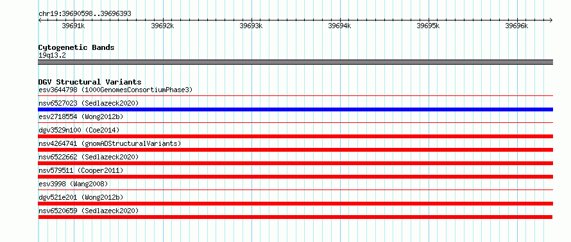Viewport: 571px width, 242px height.
Task: Click the red bar under nsv4264741
Action: coord(295,150)
